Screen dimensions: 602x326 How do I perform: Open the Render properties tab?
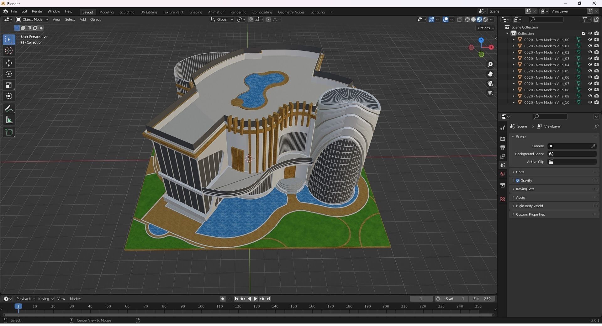(x=503, y=139)
